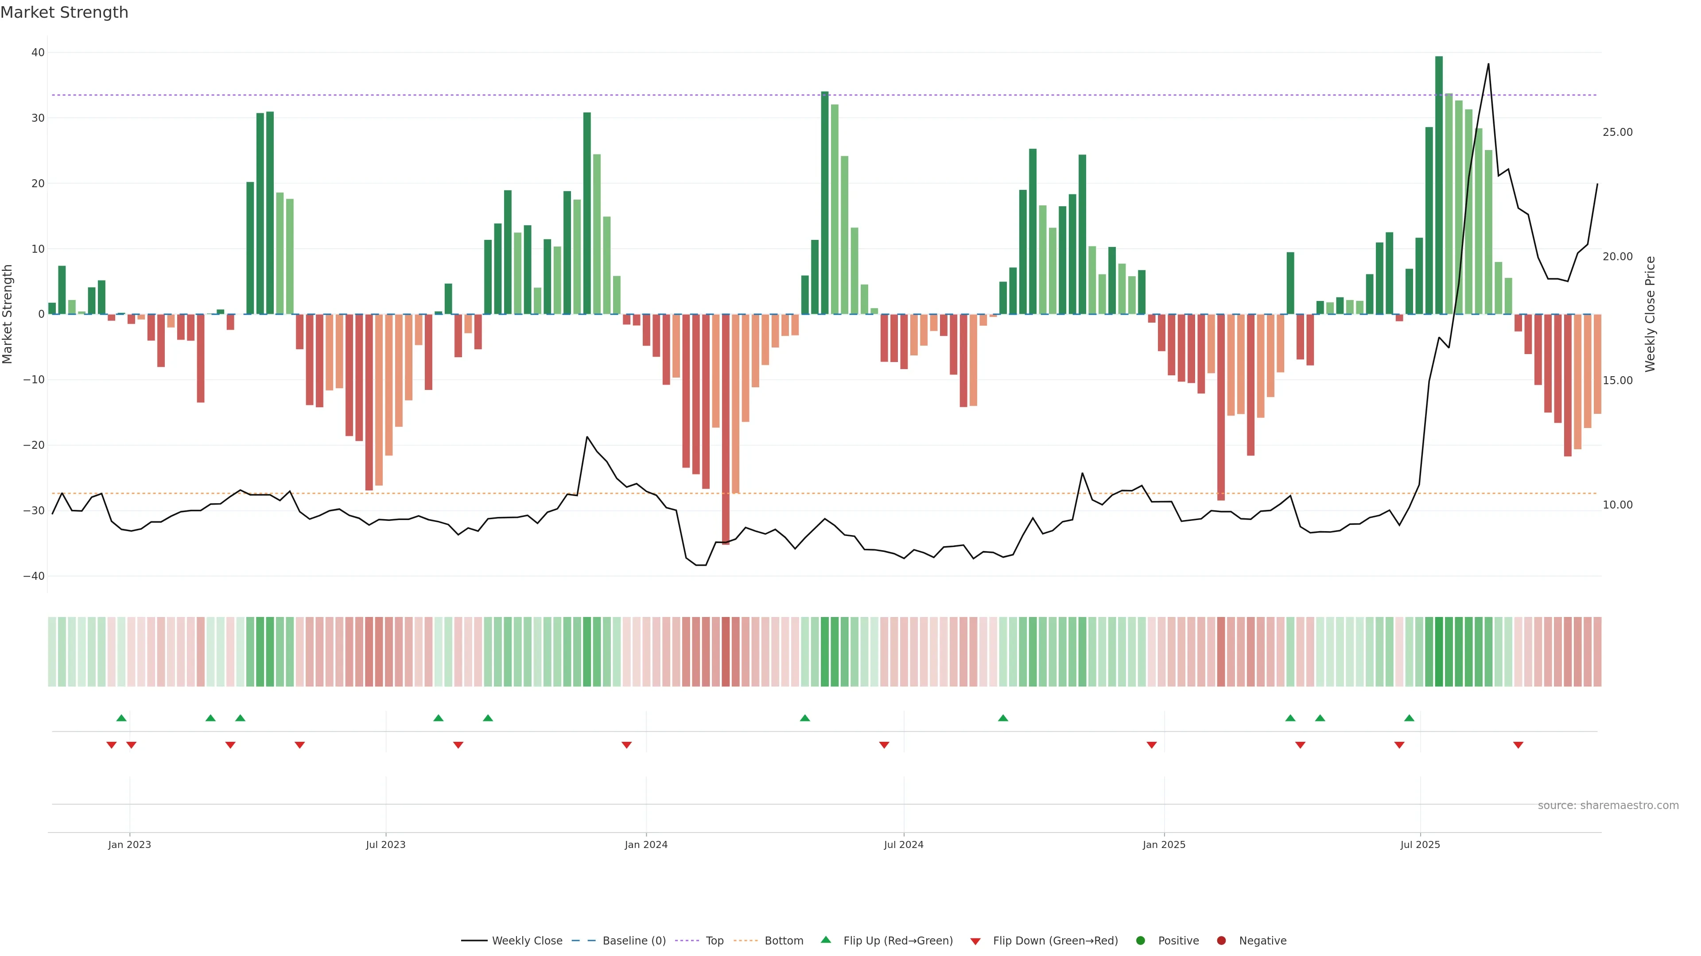Screen dimensions: 1701x956
Task: Click the rightmost red flip-down triangle marker
Action: coord(1518,745)
